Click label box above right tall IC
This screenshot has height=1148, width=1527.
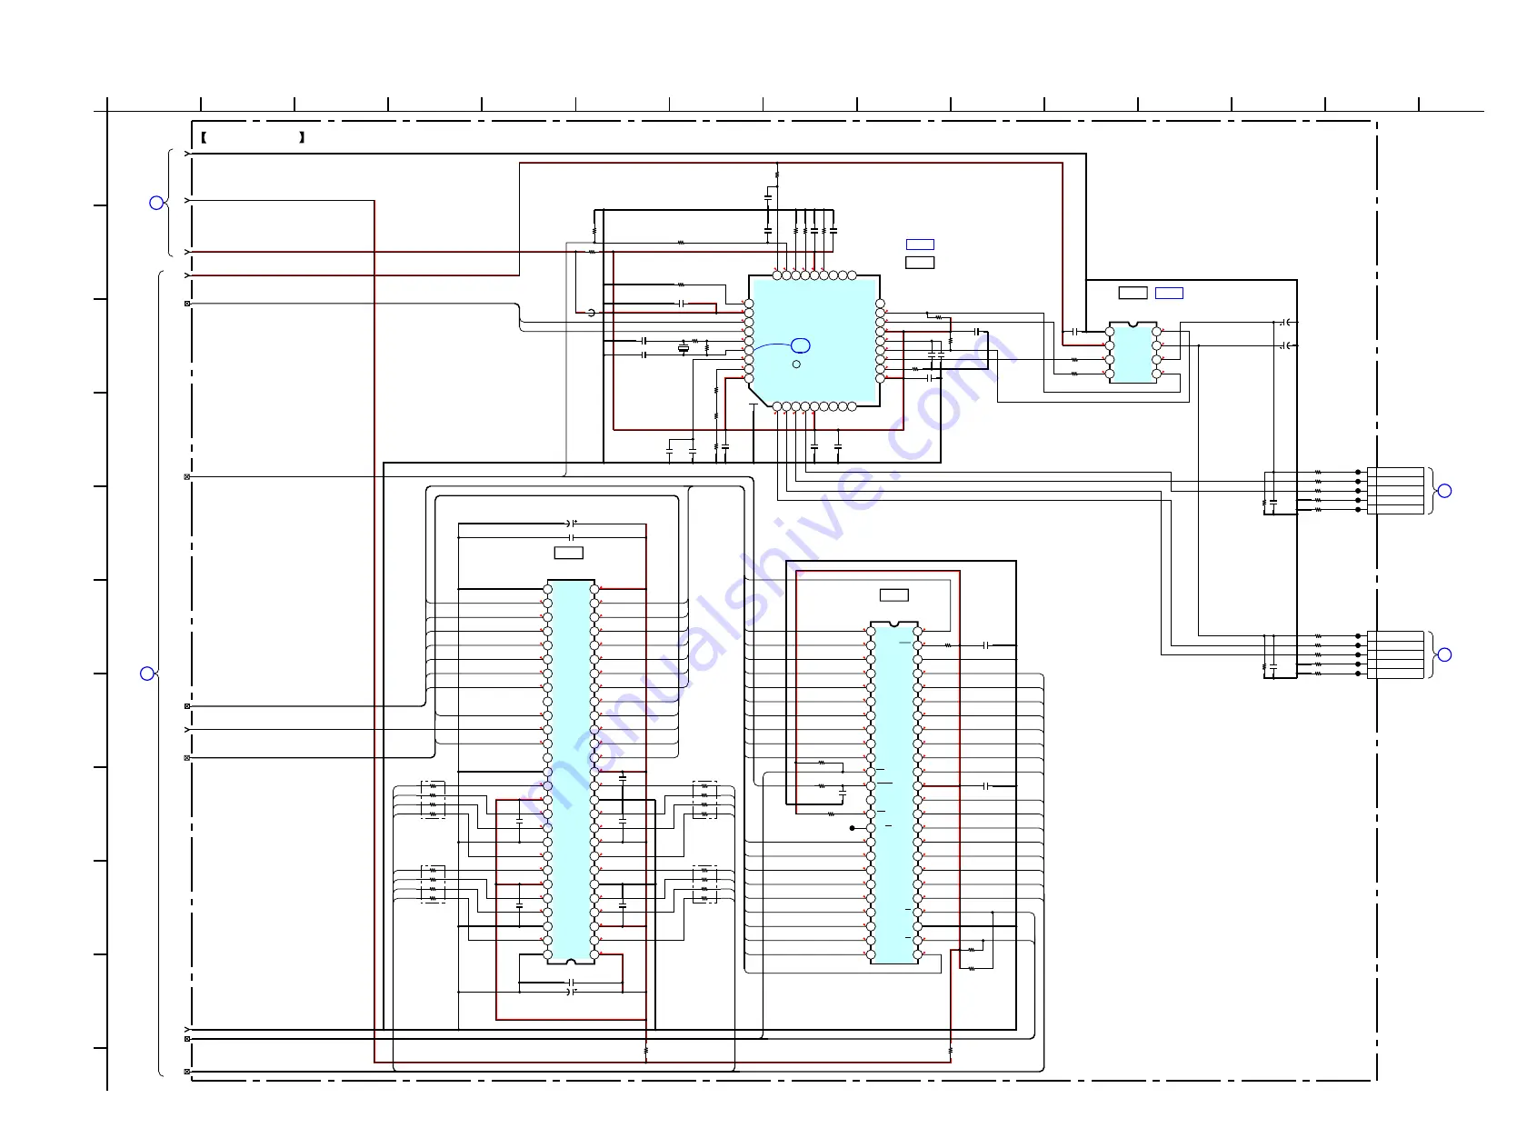pyautogui.click(x=894, y=595)
